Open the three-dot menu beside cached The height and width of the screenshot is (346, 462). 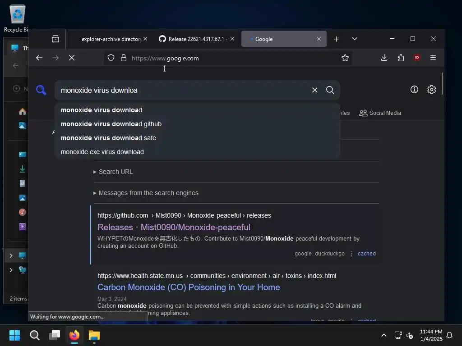click(351, 254)
